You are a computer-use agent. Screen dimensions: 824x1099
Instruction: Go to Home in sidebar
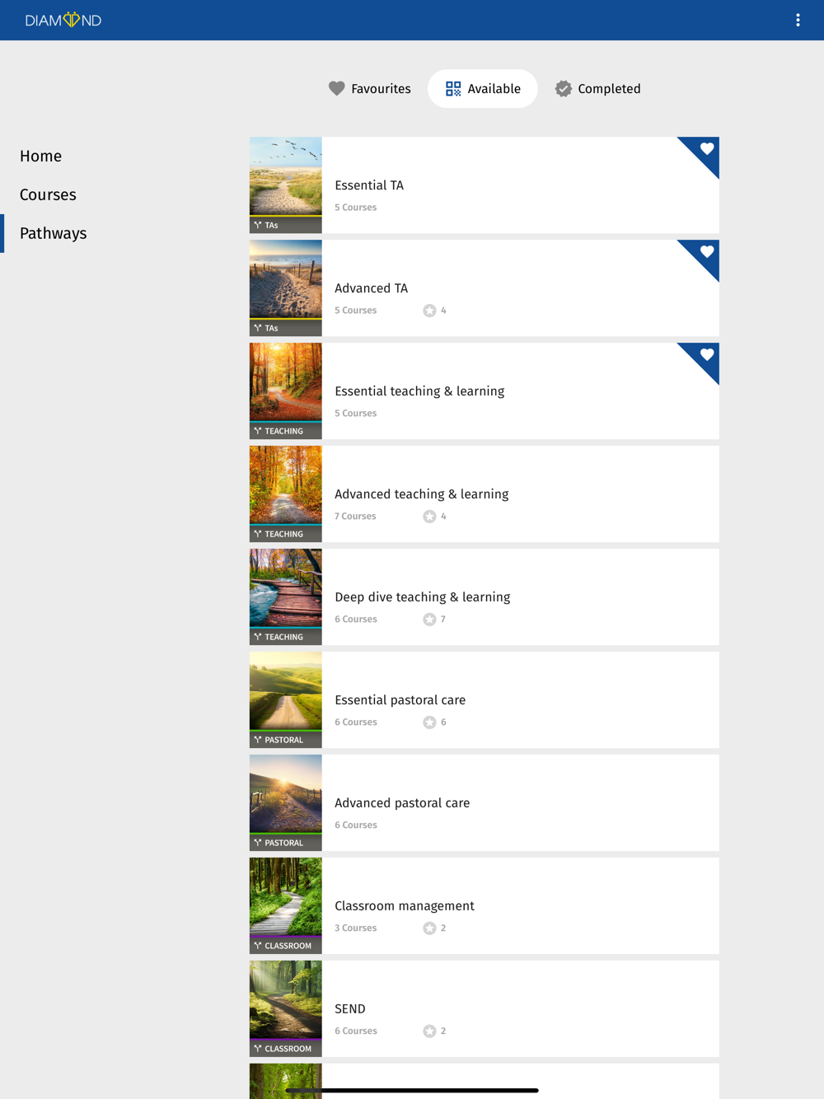click(x=40, y=156)
